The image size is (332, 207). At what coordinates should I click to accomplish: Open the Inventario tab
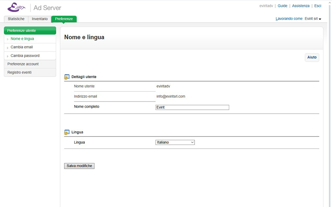click(x=40, y=19)
